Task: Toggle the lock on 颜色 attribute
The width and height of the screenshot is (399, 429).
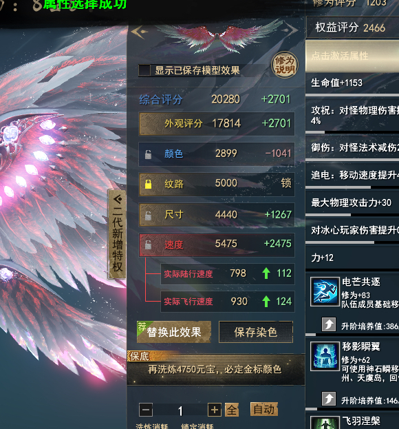Action: [x=148, y=154]
